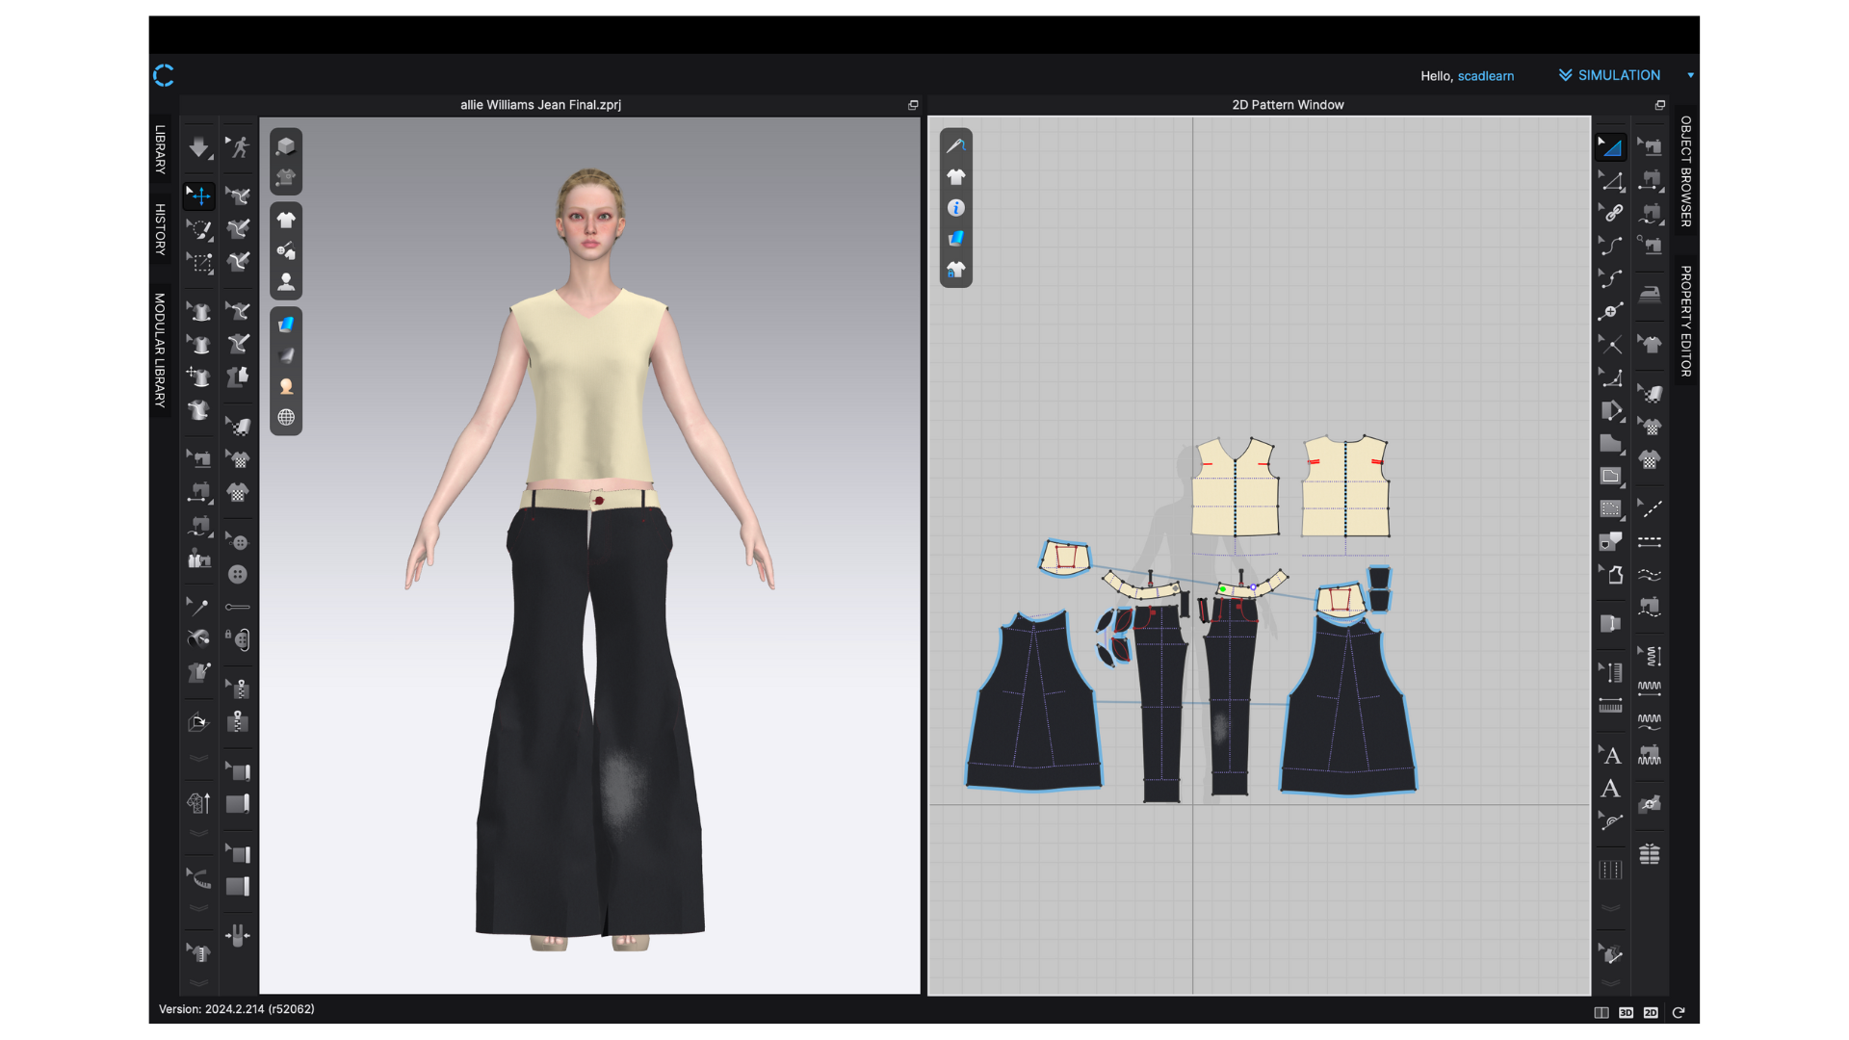The height and width of the screenshot is (1040, 1849).
Task: Switch to 3D-only view button
Action: click(x=1626, y=1012)
